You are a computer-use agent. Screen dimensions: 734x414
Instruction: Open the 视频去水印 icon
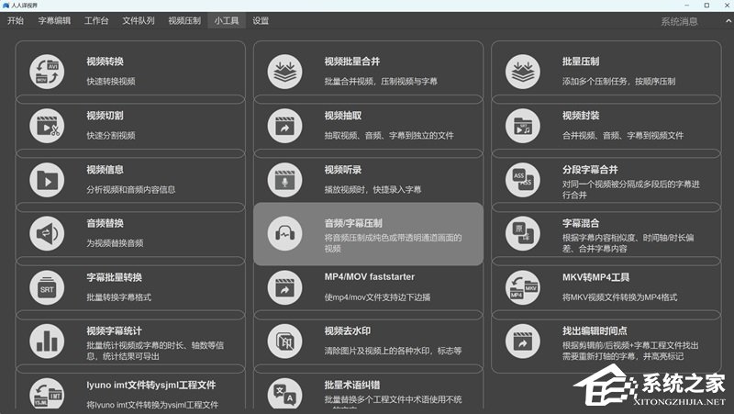[x=284, y=341]
